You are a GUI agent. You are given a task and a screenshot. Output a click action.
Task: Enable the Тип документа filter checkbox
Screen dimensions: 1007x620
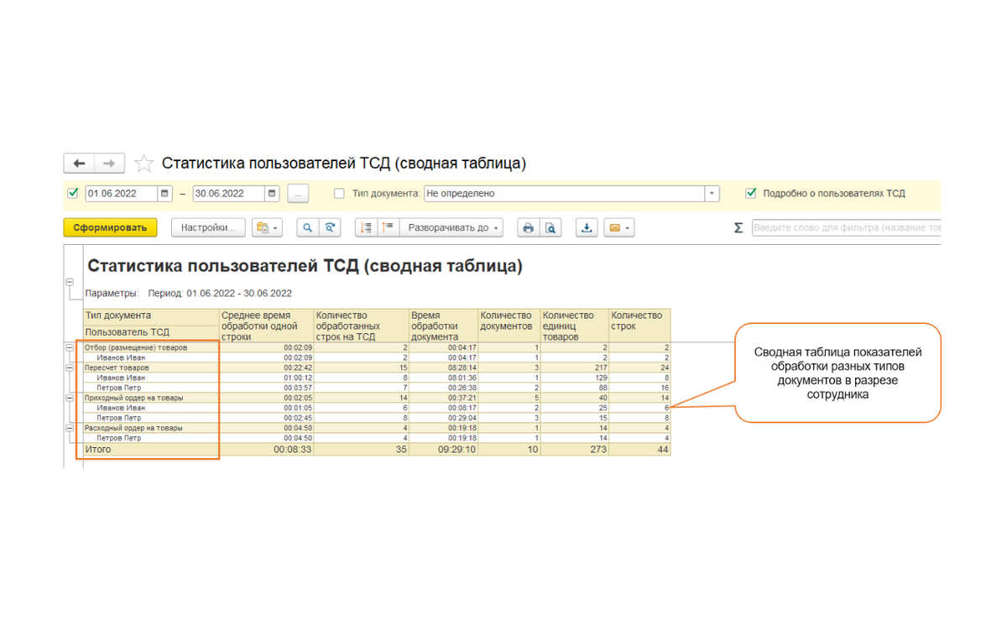[x=339, y=194]
